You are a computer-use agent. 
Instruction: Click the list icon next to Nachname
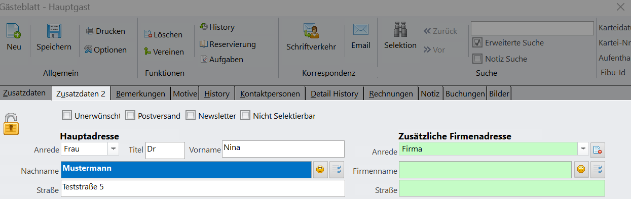tap(336, 170)
